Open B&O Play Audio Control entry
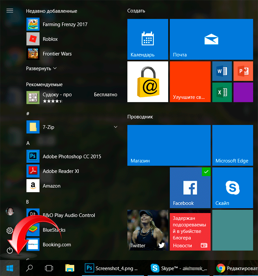258x276 pixels. click(72, 215)
